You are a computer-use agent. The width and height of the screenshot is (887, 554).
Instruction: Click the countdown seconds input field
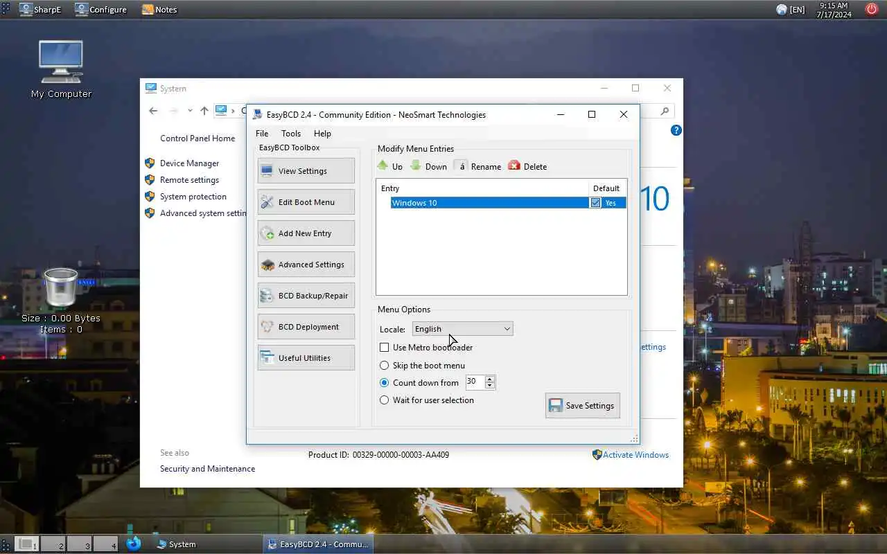click(475, 382)
